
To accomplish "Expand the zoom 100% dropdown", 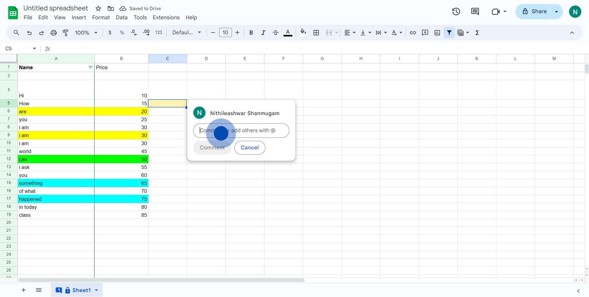I will (x=86, y=33).
